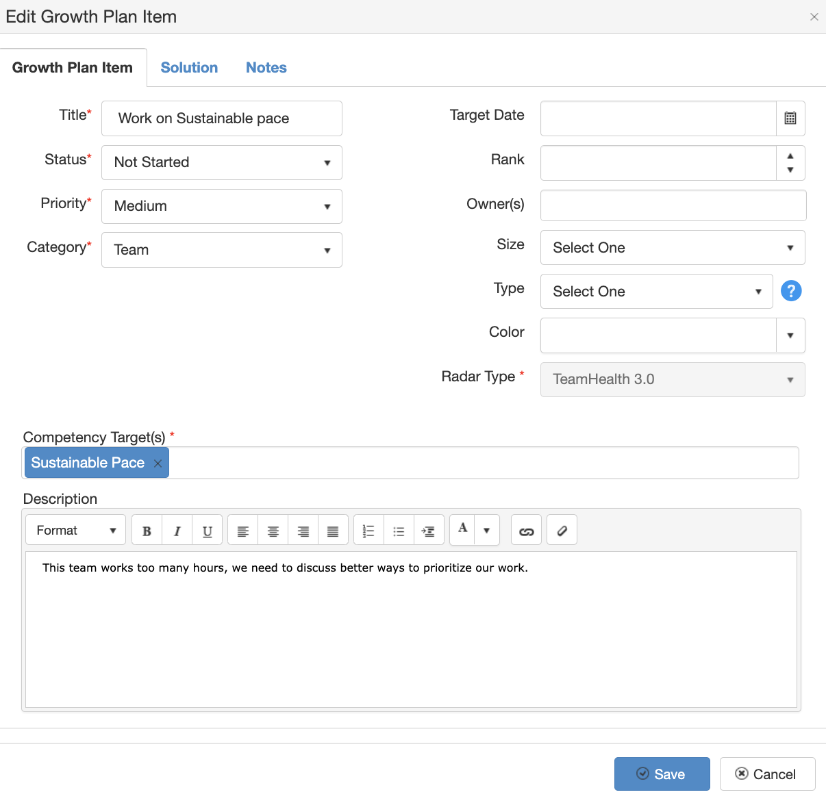Align description text left

click(242, 531)
